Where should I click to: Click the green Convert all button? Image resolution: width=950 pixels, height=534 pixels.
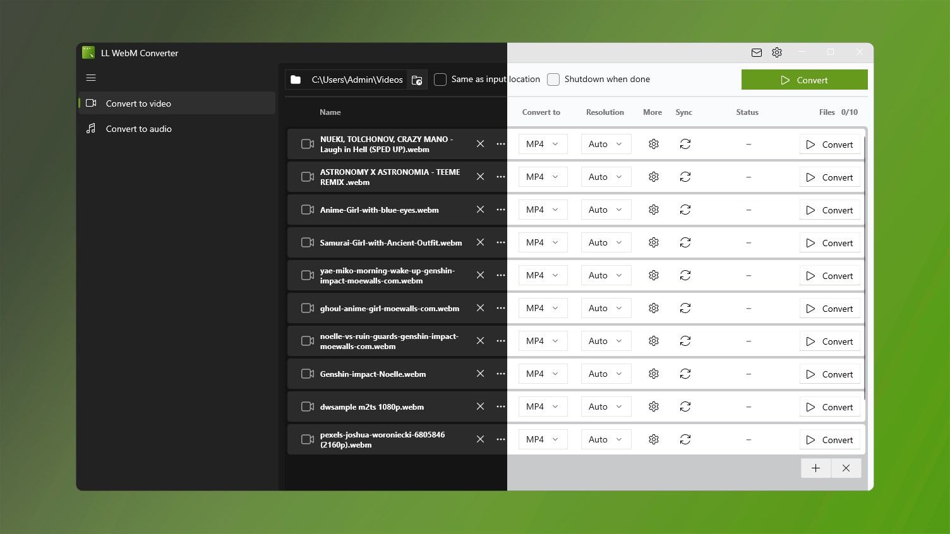coord(804,80)
